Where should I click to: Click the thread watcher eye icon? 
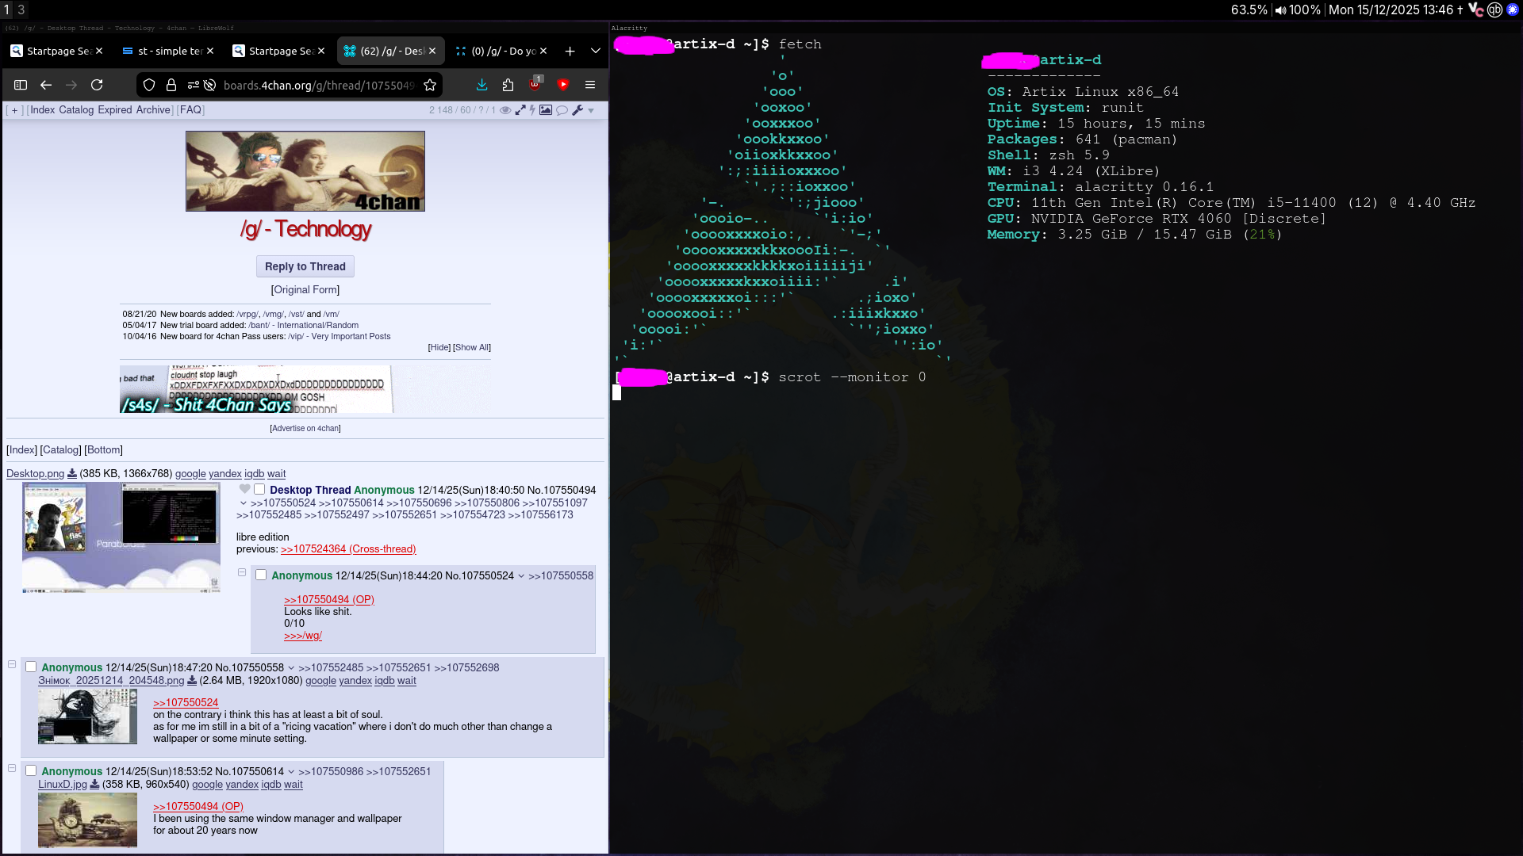tap(505, 110)
